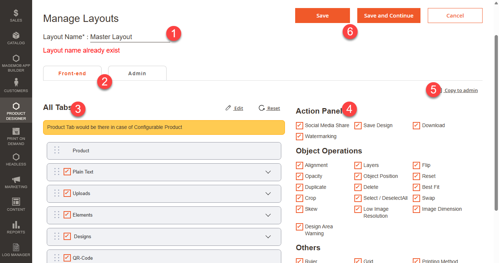499x263 pixels.
Task: Click the Save and Continue button
Action: (x=389, y=16)
